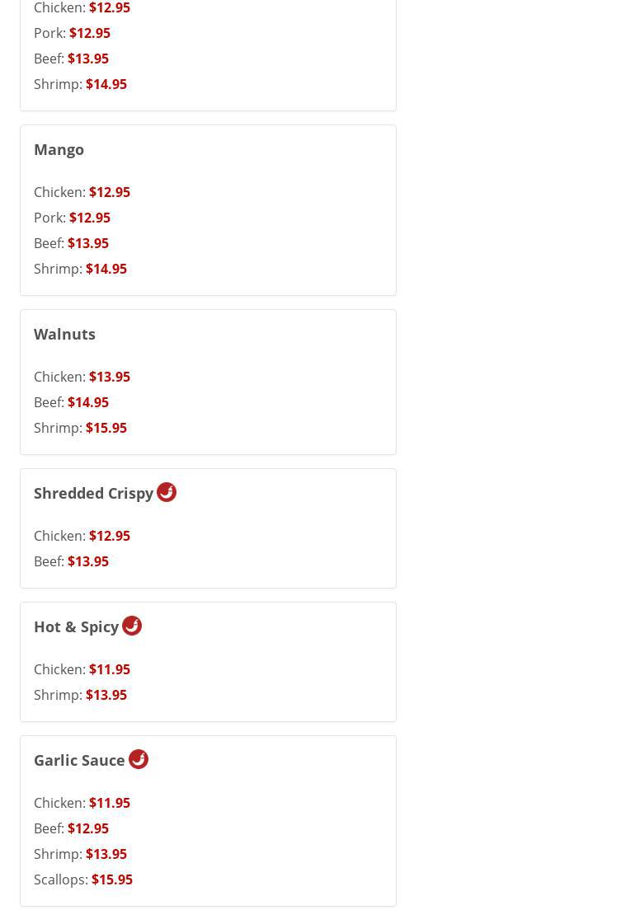
Task: Select the Walnuts menu item heading
Action: (64, 334)
